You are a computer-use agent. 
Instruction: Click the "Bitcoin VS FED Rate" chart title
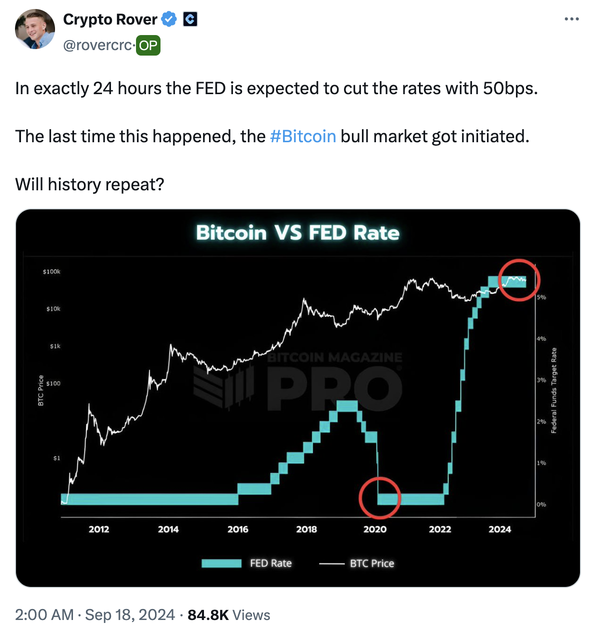(x=297, y=233)
